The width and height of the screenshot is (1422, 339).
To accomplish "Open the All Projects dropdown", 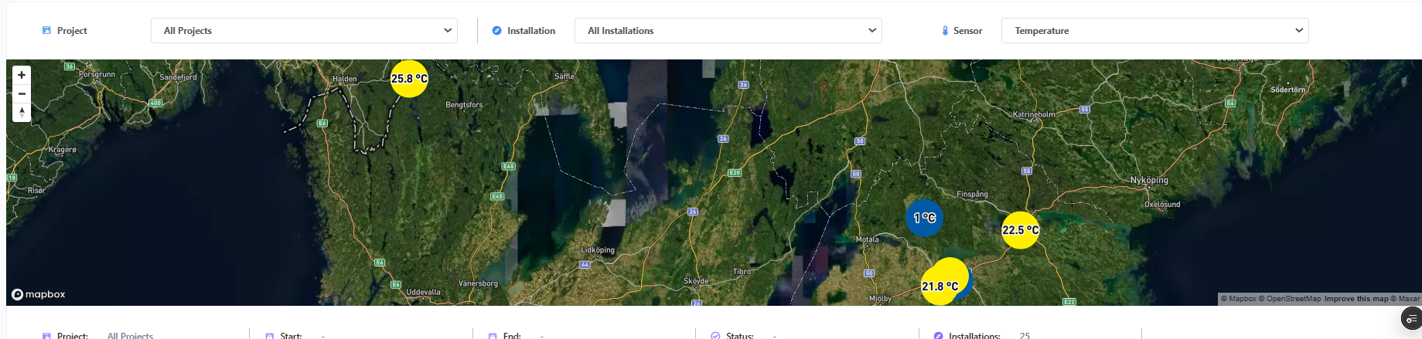I will coord(304,31).
